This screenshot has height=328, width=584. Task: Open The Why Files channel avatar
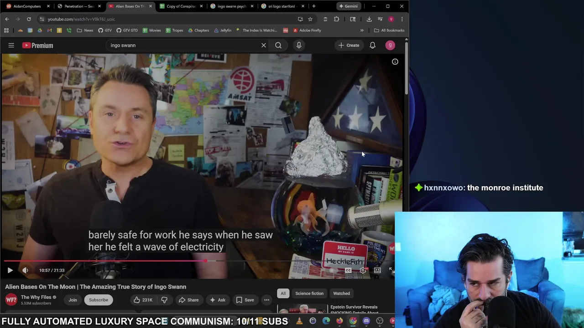(11, 300)
